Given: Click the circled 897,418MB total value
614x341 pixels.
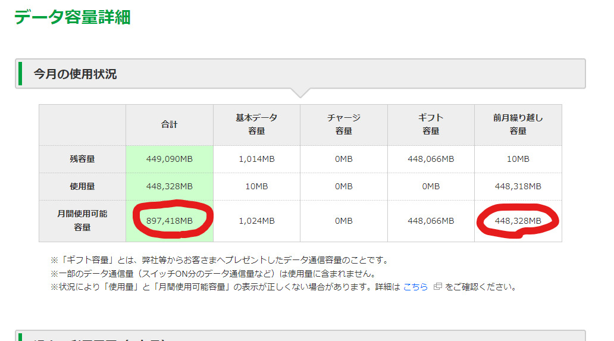Looking at the screenshot, I should coord(169,221).
